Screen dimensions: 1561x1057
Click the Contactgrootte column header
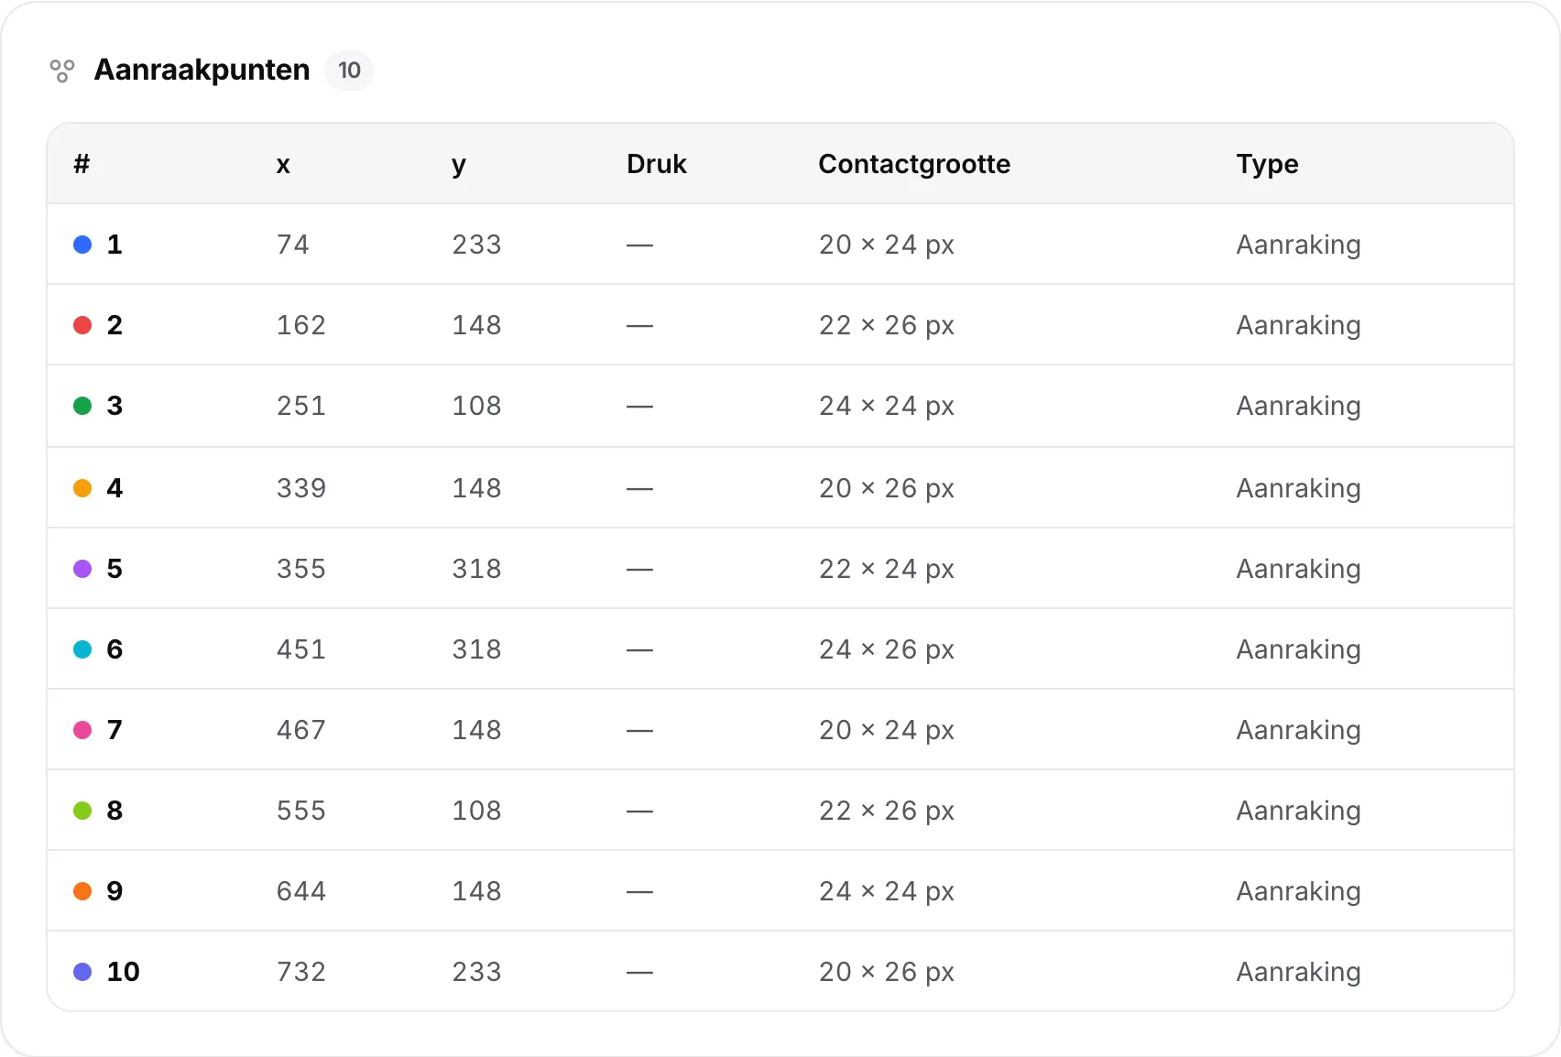tap(914, 164)
